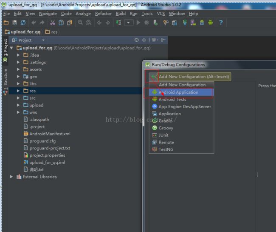Click the Collapse All icon in Project panel

[x=144, y=40]
